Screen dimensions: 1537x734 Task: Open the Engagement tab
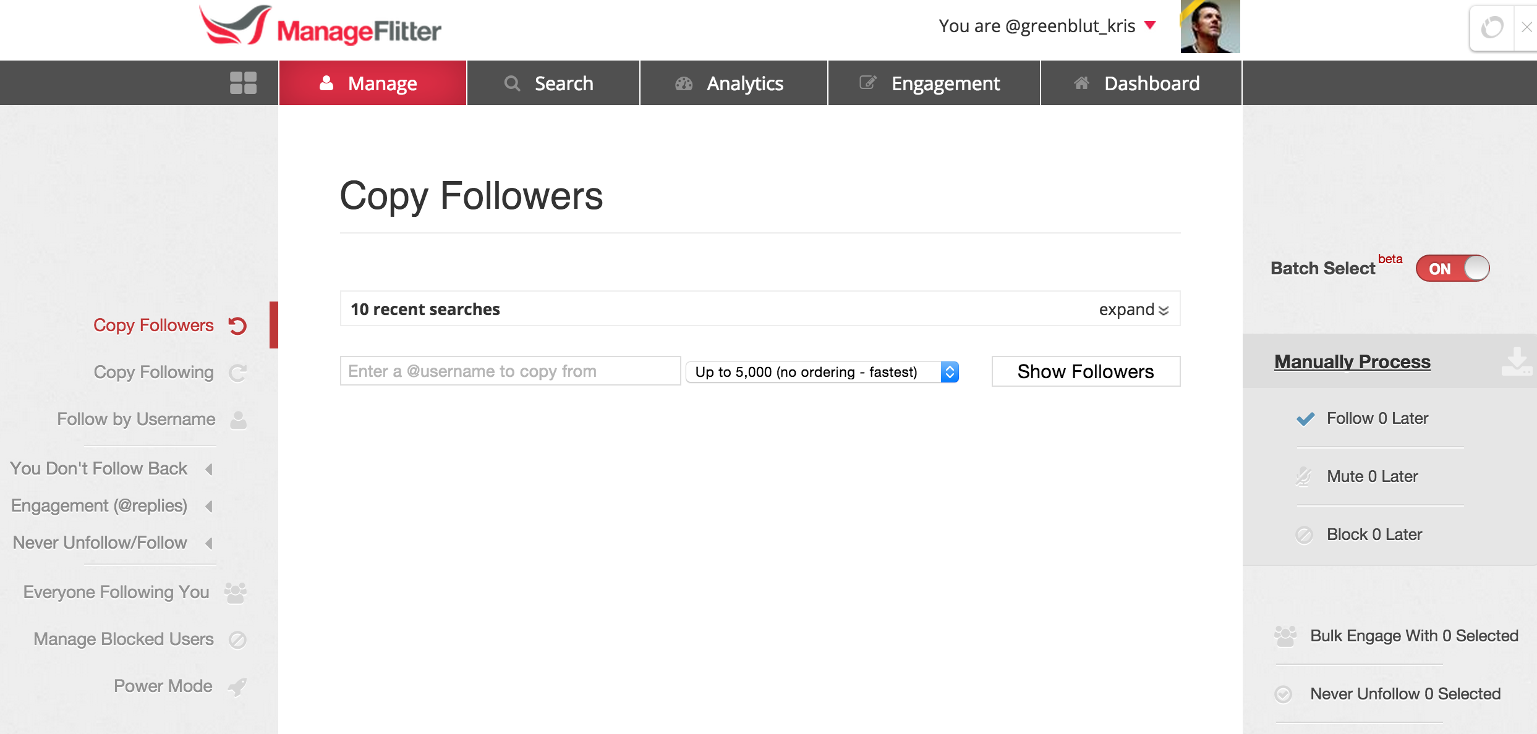[934, 83]
